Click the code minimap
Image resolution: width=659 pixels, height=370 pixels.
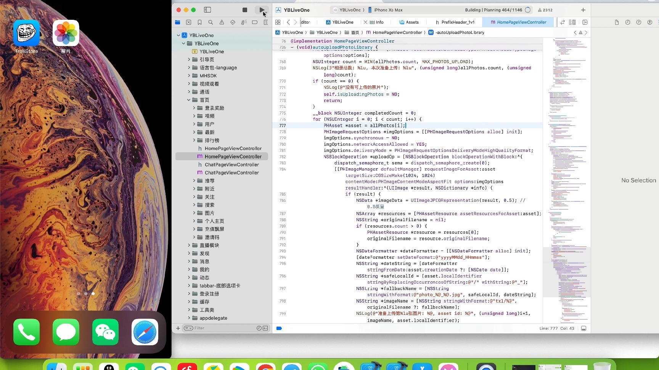coord(567,181)
